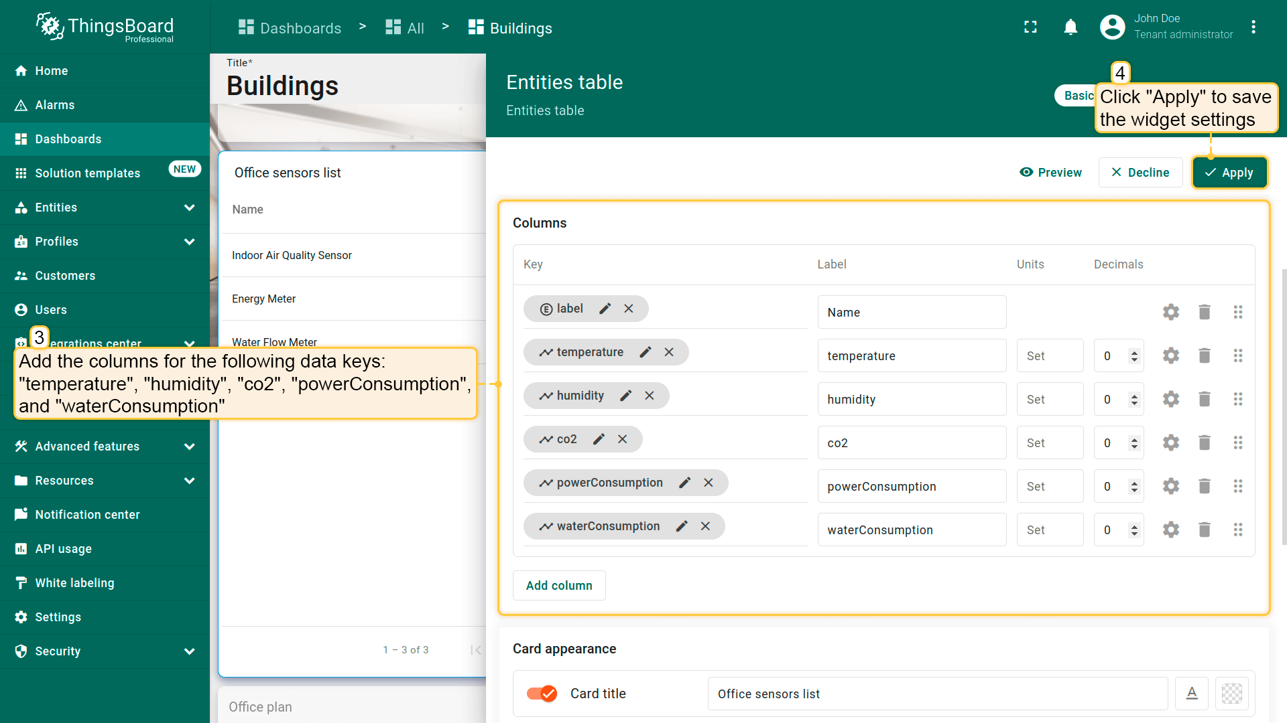Expand the Security sidebar section
Image resolution: width=1287 pixels, height=723 pixels.
(x=189, y=651)
